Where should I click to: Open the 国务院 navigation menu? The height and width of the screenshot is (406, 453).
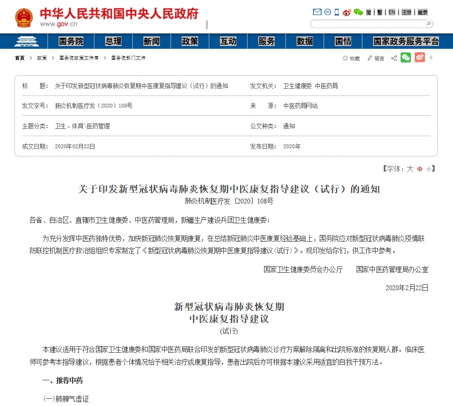tap(71, 41)
